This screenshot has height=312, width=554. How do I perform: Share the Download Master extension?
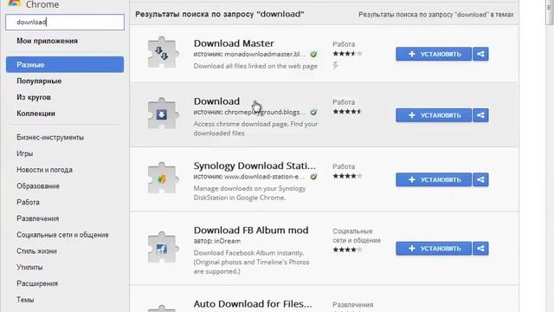coord(480,54)
